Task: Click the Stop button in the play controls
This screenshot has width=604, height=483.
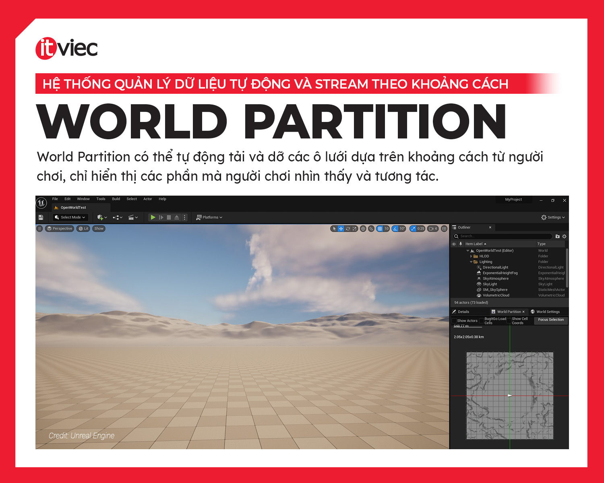Action: [169, 217]
